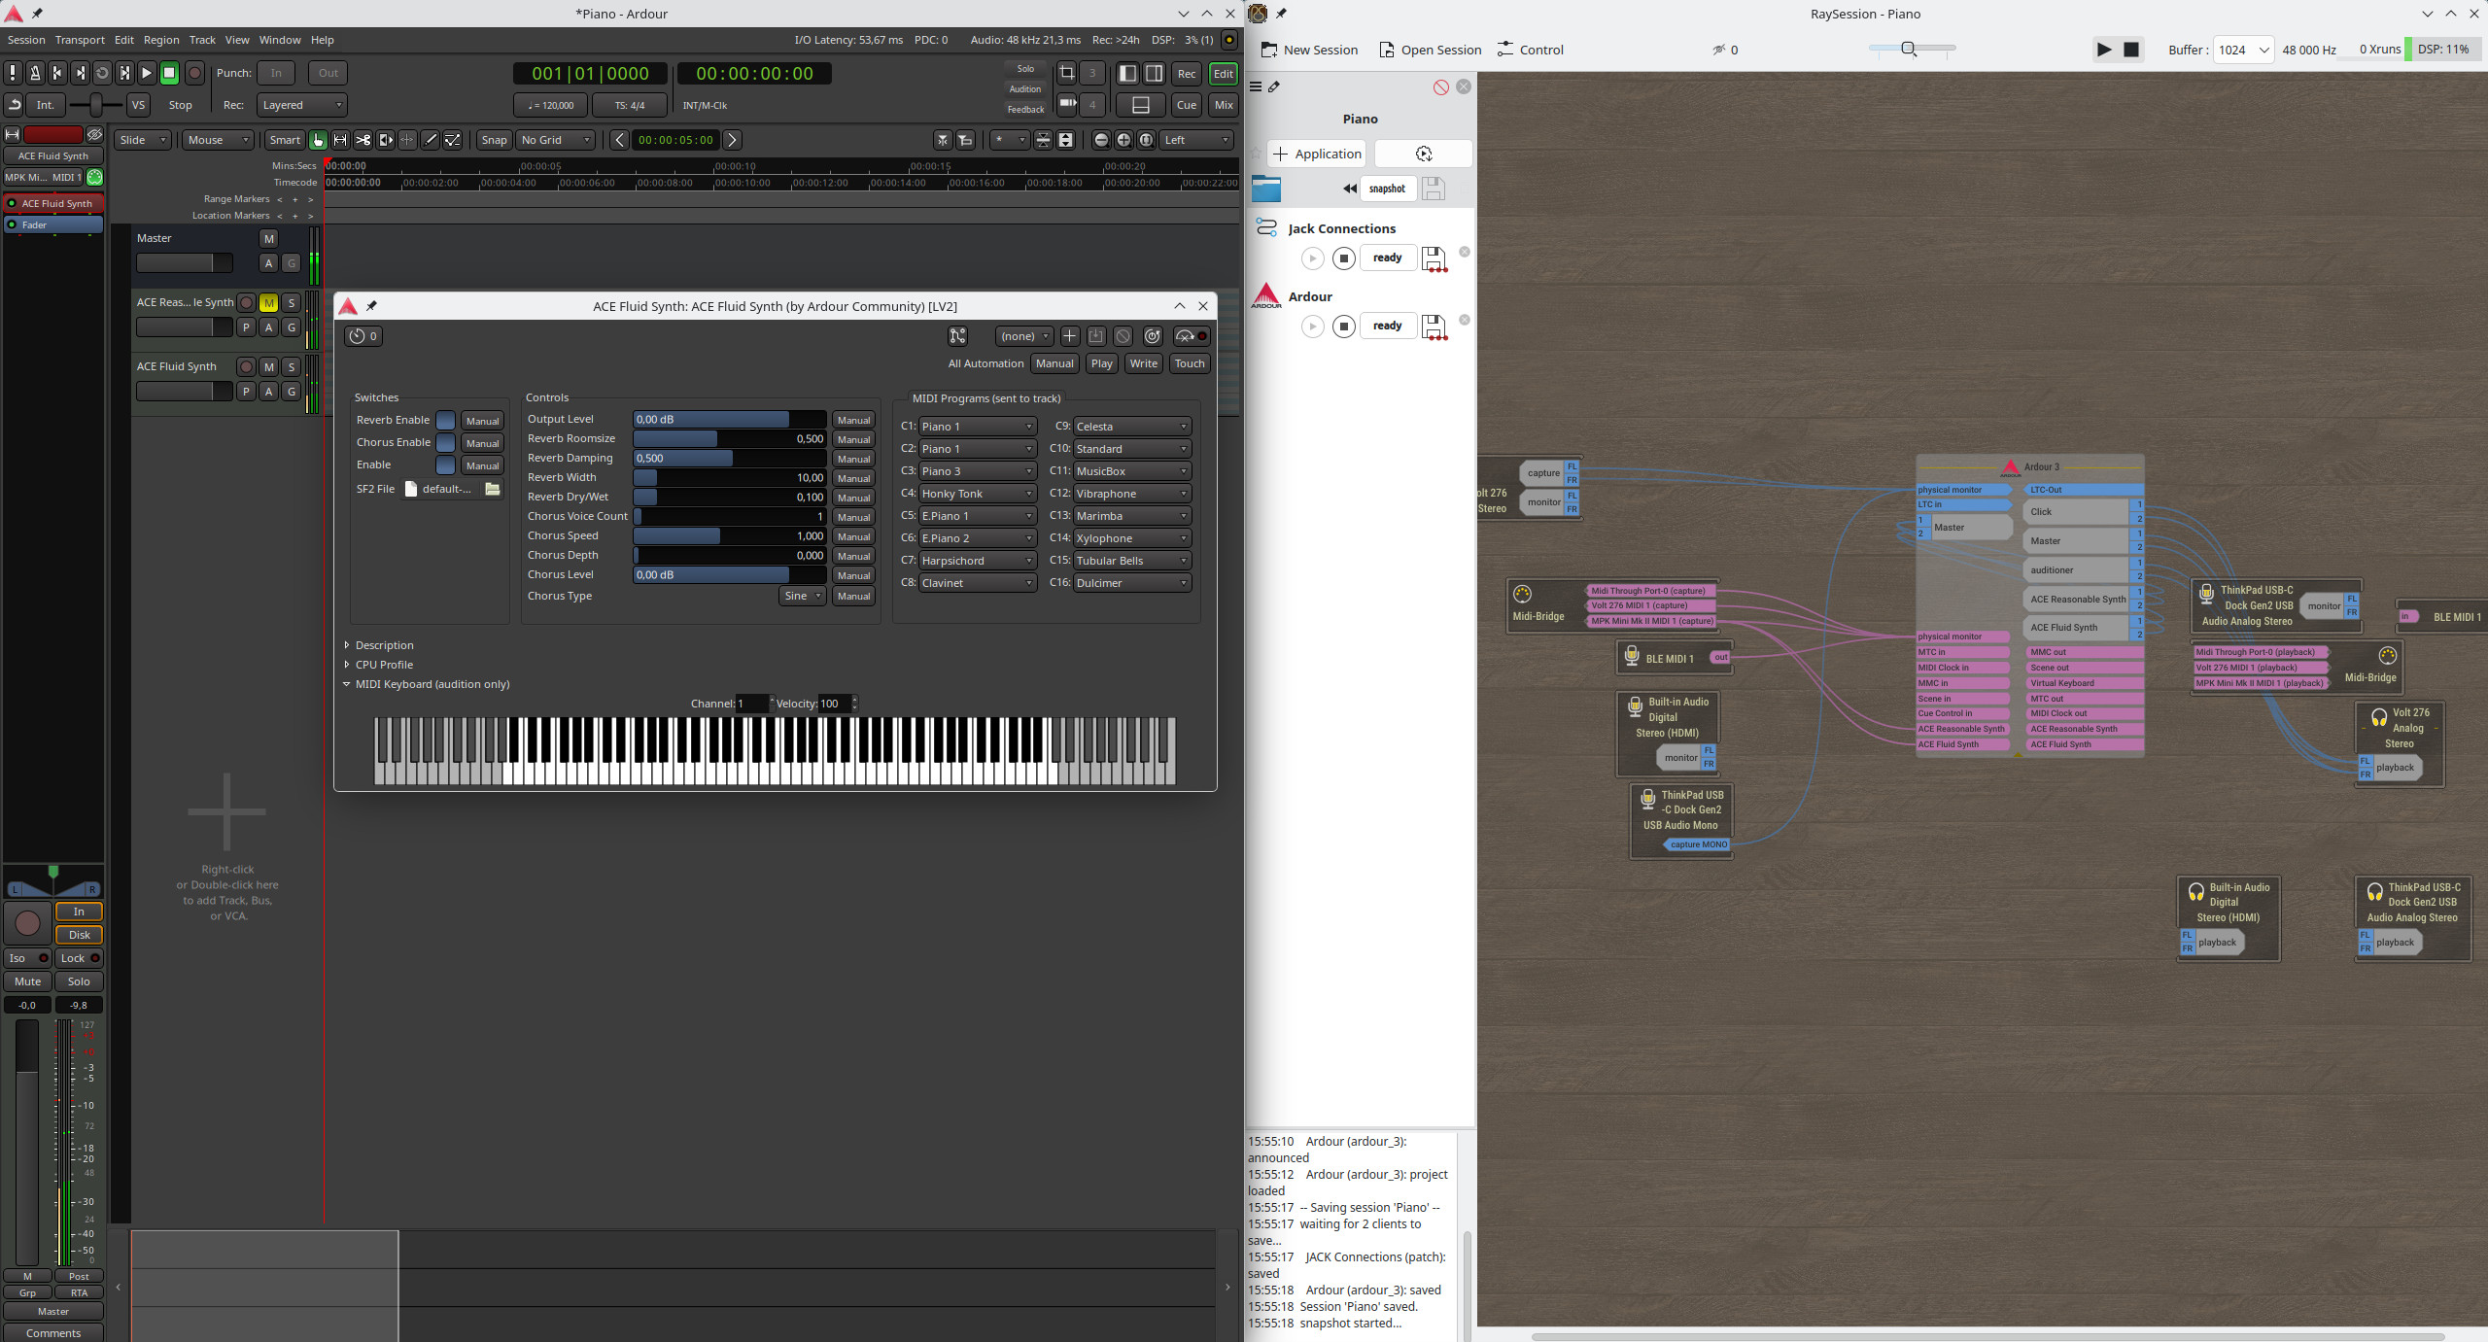Stop the Jack Connections client
The width and height of the screenshot is (2488, 1342).
click(1344, 258)
